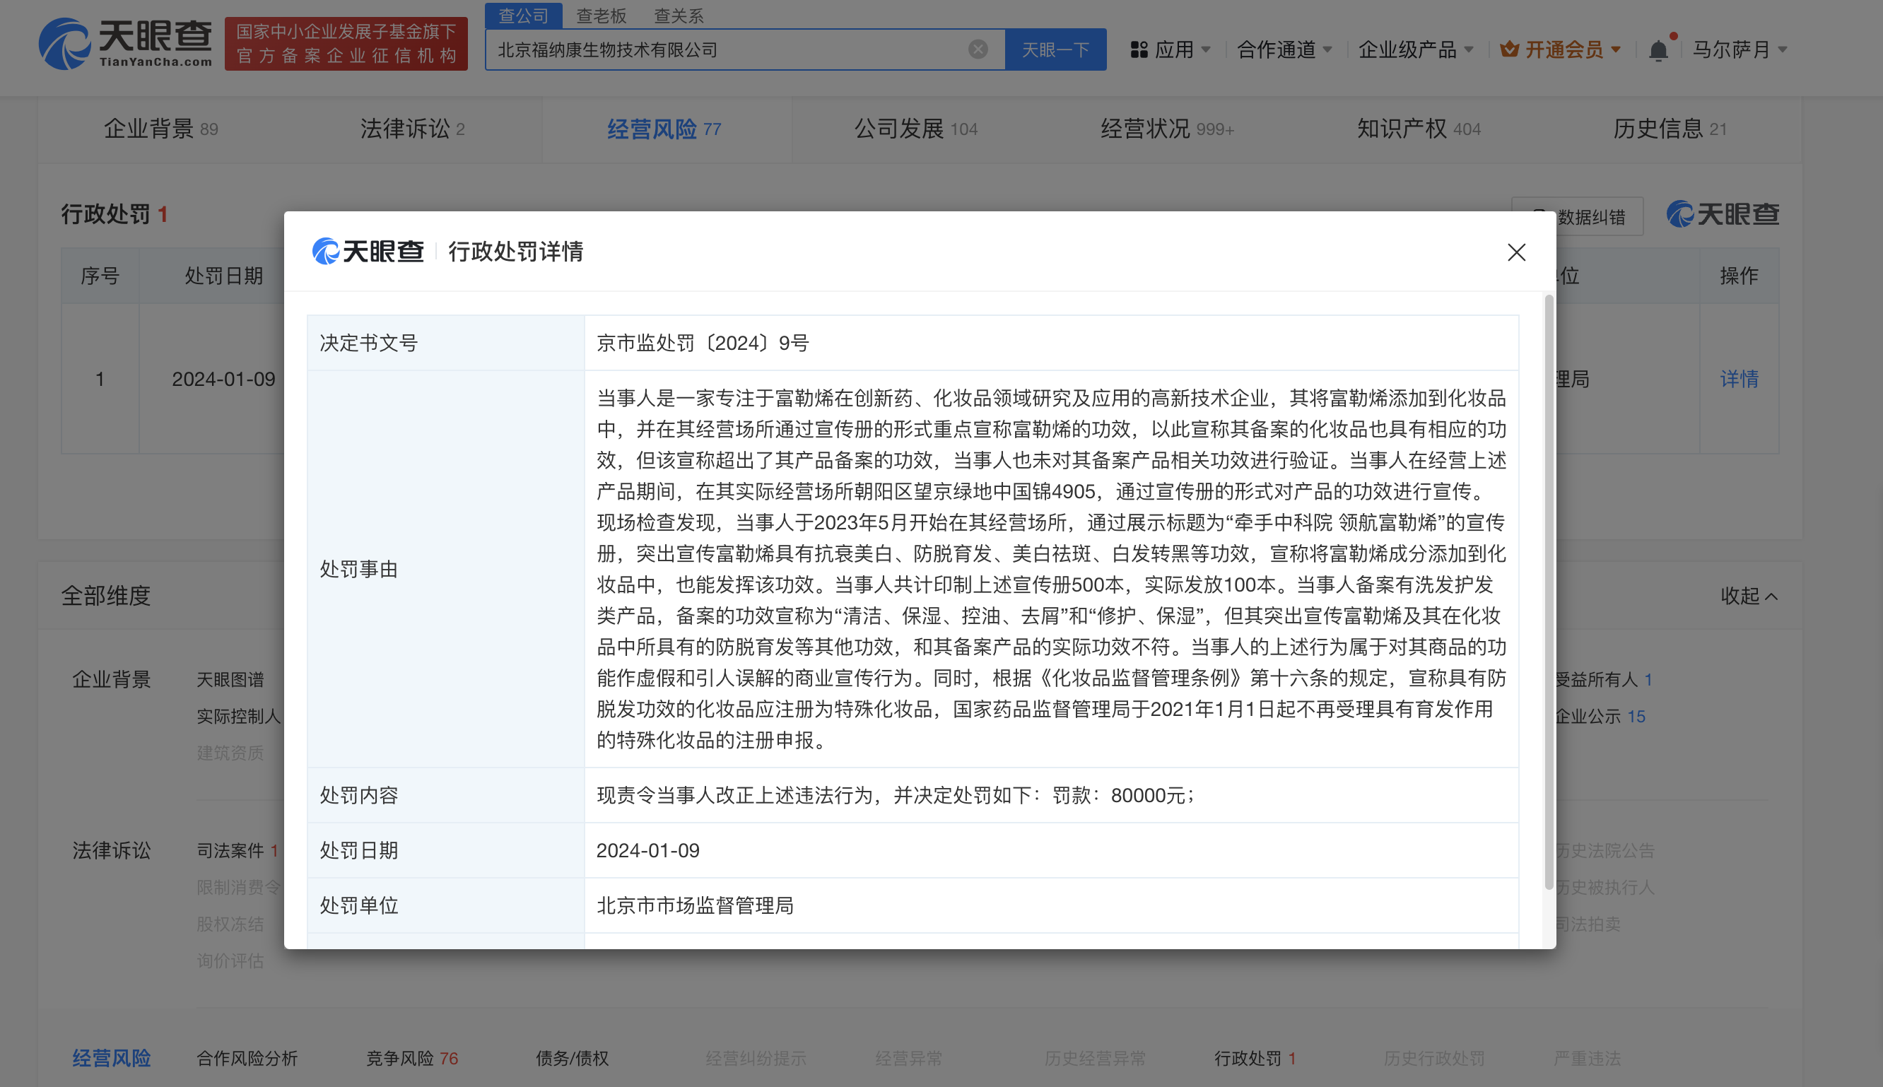
Task: Click the 处罚事由 label cell
Action: click(446, 569)
